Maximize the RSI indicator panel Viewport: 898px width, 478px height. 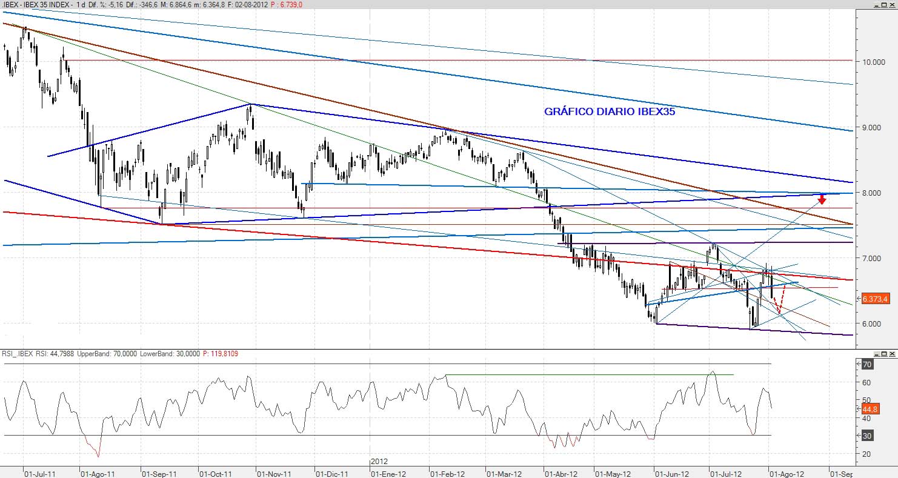click(884, 354)
